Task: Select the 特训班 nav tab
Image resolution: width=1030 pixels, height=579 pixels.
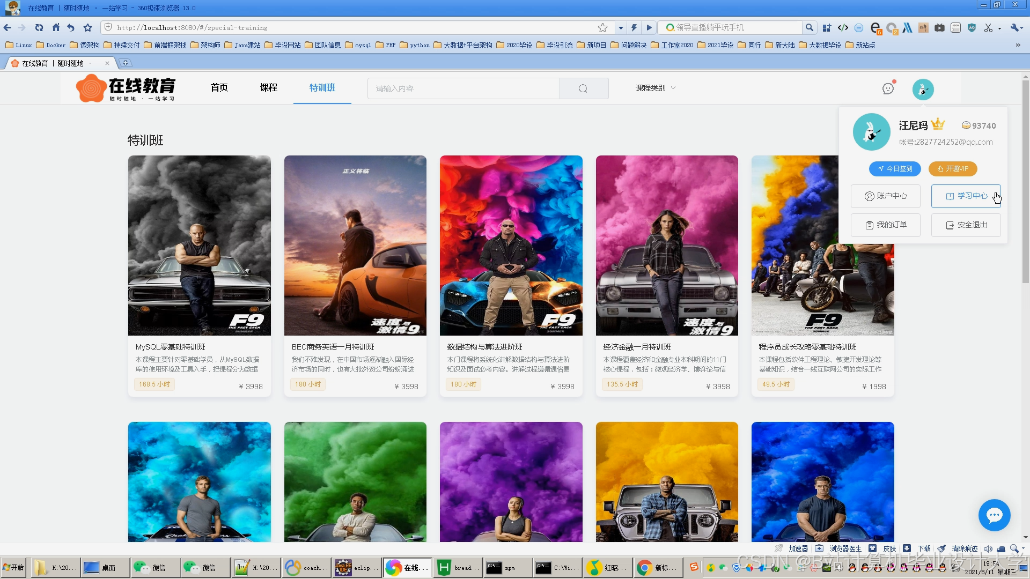Action: click(322, 87)
